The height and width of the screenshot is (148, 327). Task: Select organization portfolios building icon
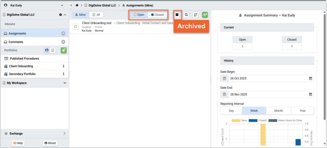pos(53,50)
